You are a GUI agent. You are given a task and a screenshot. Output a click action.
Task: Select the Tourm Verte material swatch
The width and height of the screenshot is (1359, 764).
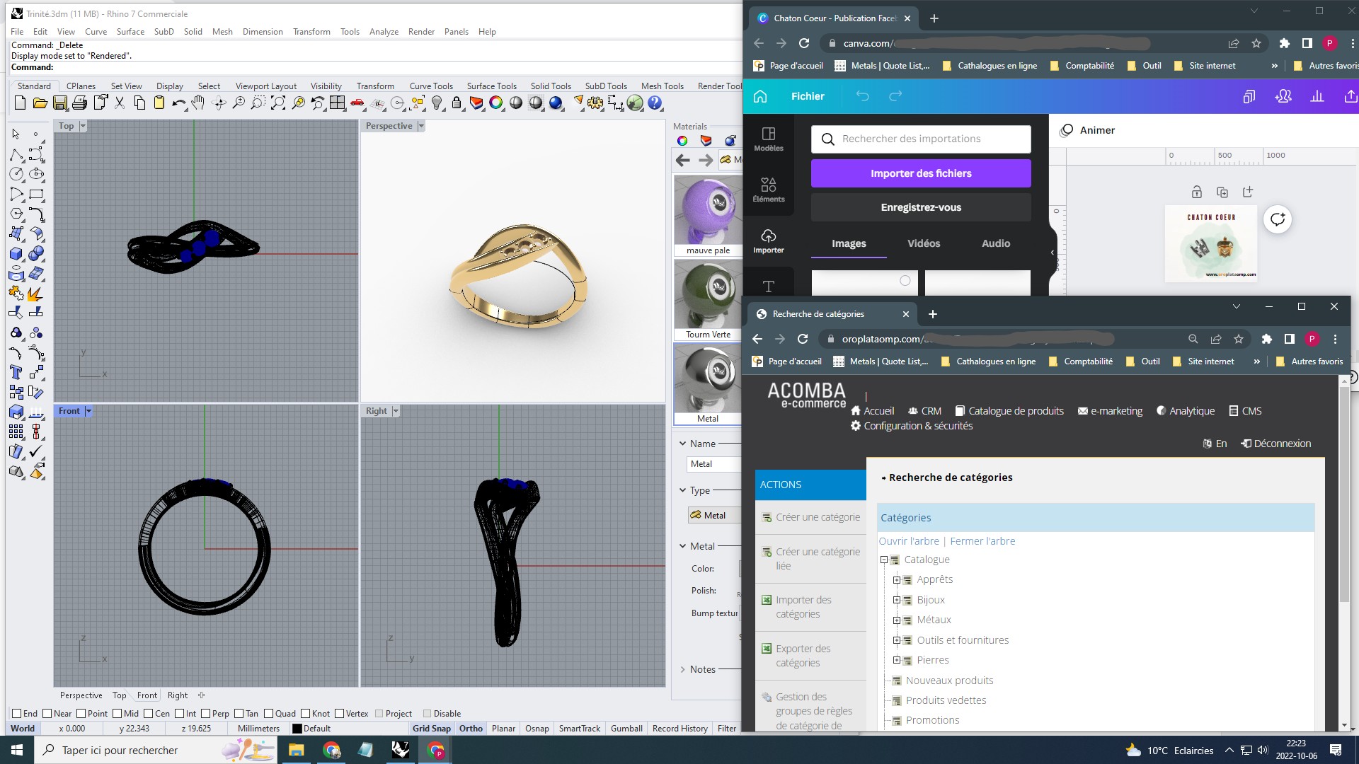[x=708, y=300]
